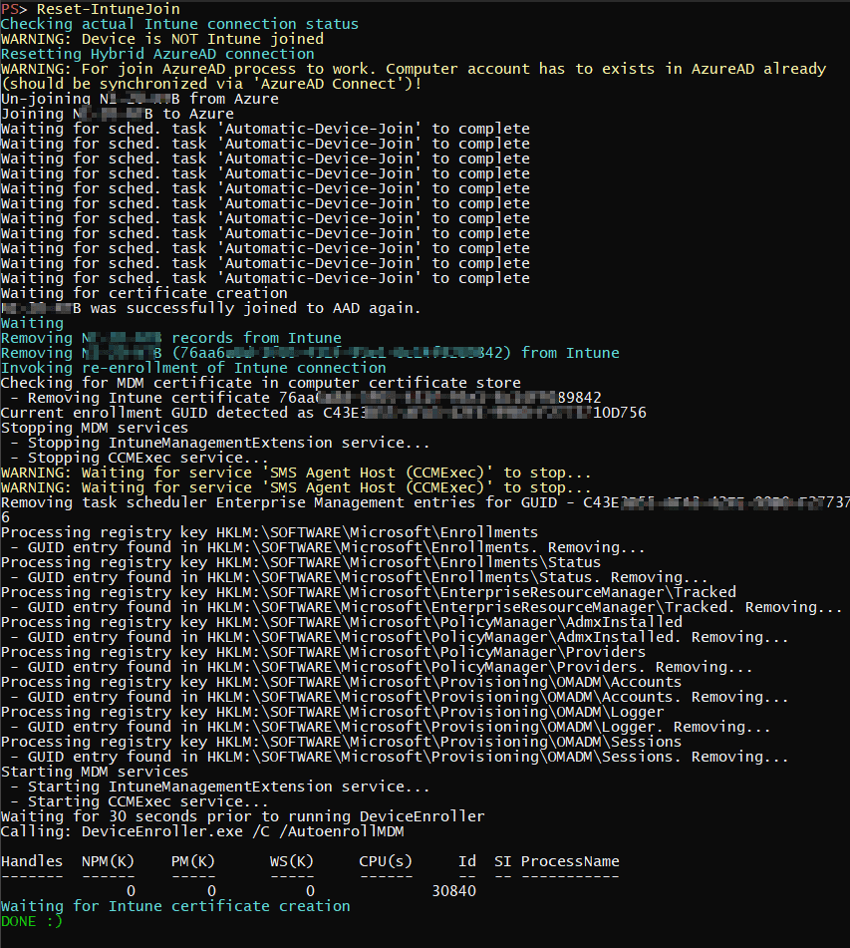Click the 'Checking for MDM certificate' line
The height and width of the screenshot is (948, 850).
[260, 383]
